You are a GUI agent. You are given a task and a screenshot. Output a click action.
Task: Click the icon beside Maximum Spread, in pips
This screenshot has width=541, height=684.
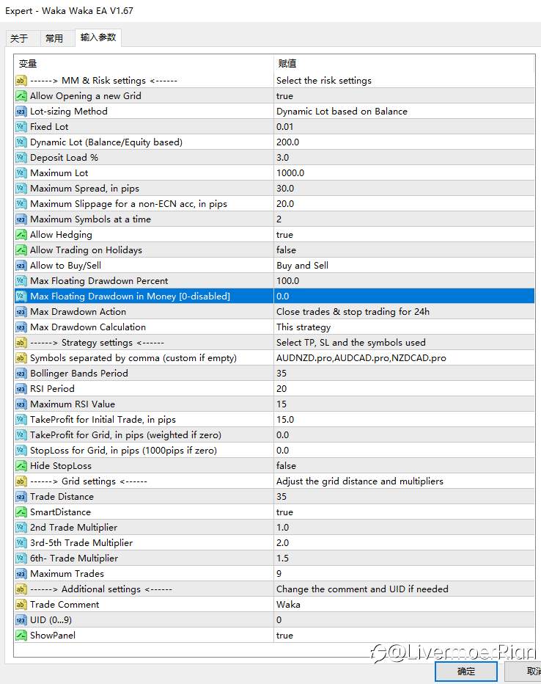click(21, 189)
